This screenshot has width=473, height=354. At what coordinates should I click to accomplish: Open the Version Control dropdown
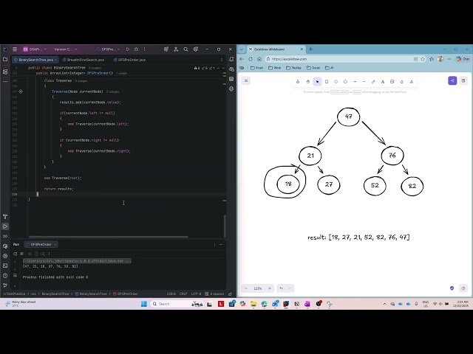click(x=66, y=49)
